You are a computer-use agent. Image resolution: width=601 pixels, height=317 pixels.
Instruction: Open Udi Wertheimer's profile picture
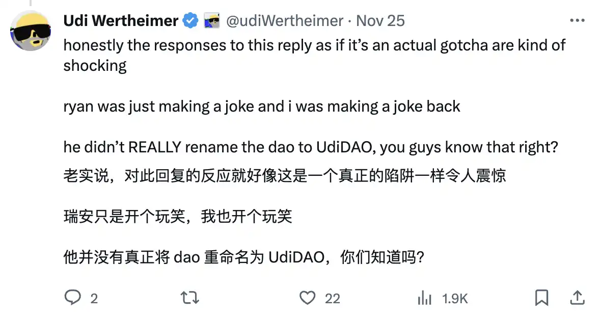(31, 30)
